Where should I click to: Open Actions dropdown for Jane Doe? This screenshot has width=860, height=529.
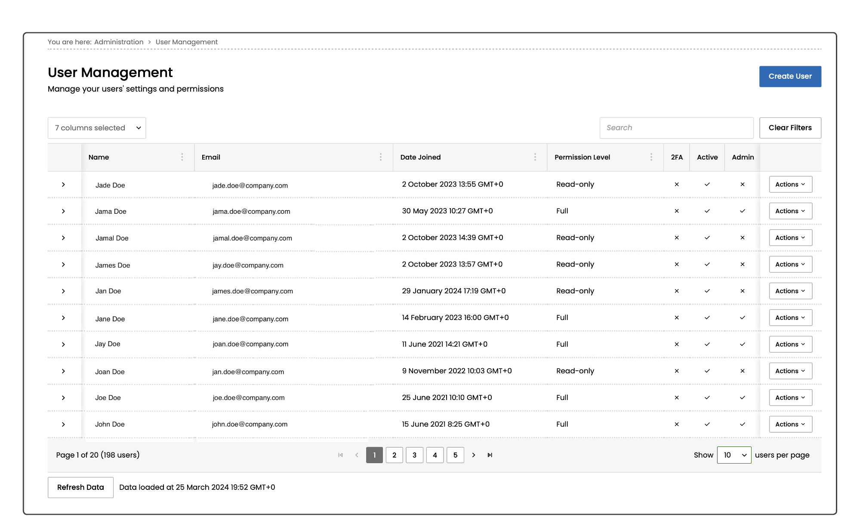790,318
